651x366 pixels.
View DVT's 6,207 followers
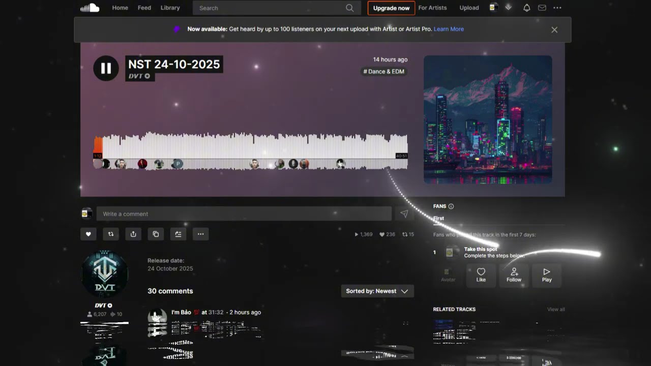[x=97, y=314]
